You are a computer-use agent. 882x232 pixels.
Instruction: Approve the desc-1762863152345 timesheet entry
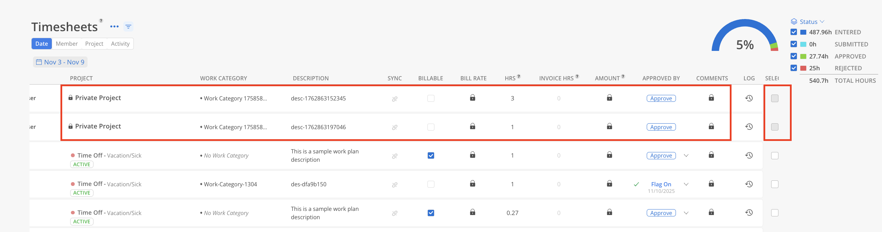(x=661, y=98)
